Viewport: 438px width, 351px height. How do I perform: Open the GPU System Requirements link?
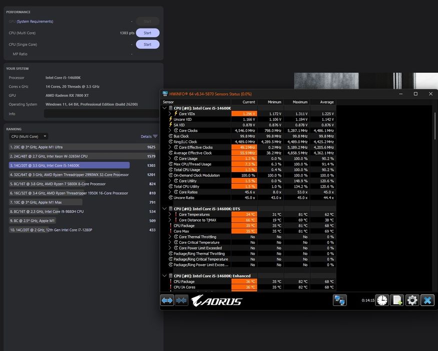[35, 22]
